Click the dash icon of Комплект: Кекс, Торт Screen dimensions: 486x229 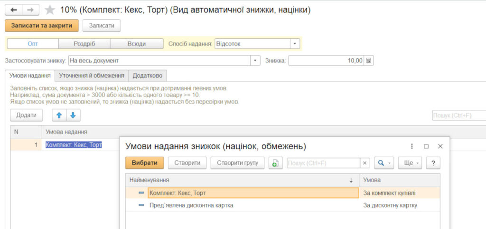(141, 193)
